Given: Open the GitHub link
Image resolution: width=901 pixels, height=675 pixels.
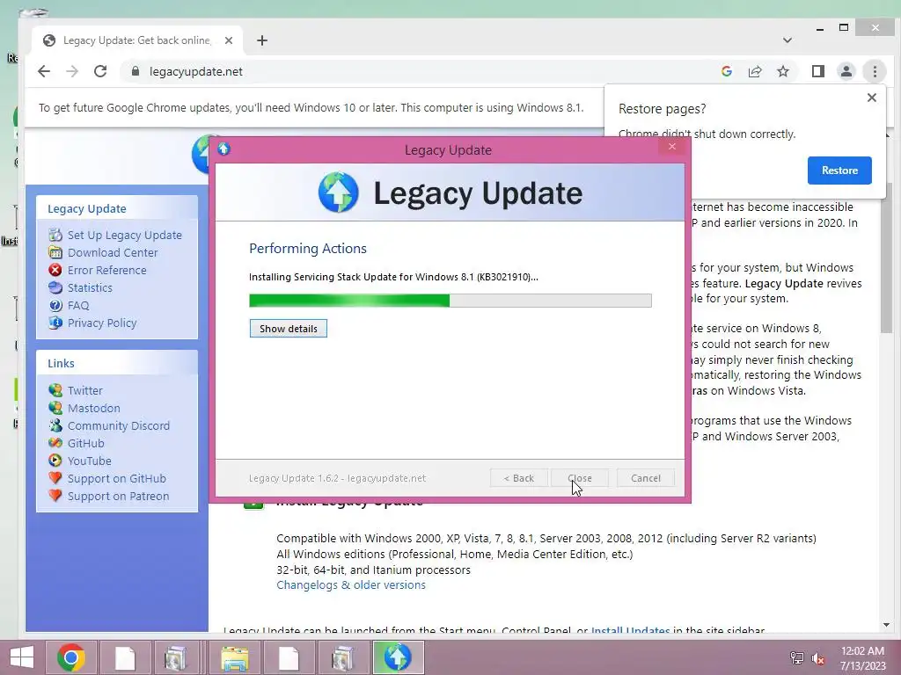Looking at the screenshot, I should (x=85, y=443).
